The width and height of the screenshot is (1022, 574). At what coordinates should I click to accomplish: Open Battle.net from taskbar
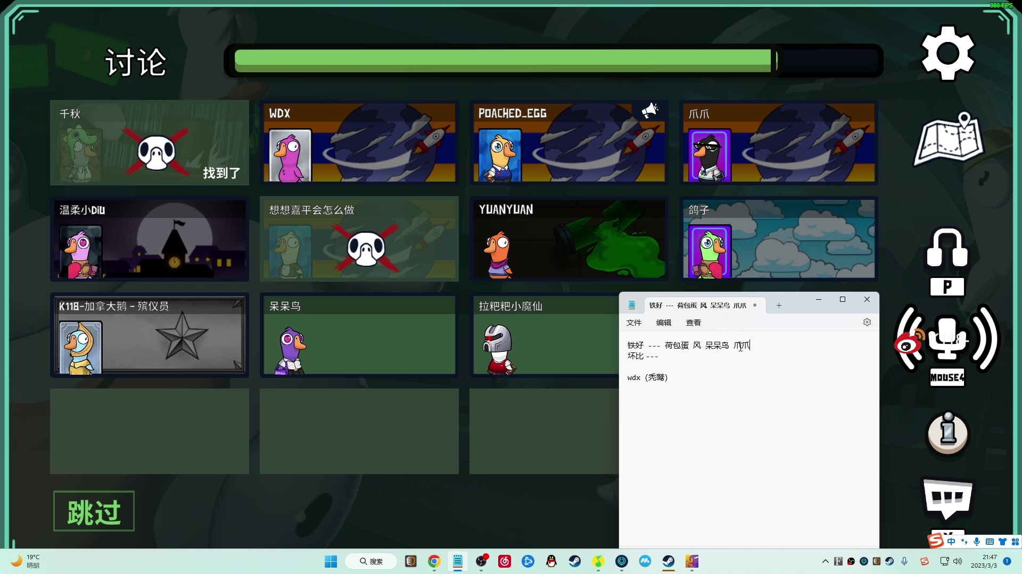pyautogui.click(x=528, y=561)
